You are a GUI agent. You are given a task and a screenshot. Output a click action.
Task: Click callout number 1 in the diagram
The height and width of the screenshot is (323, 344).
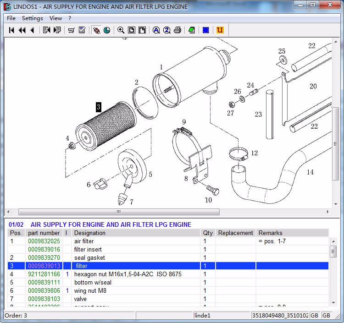tap(161, 67)
